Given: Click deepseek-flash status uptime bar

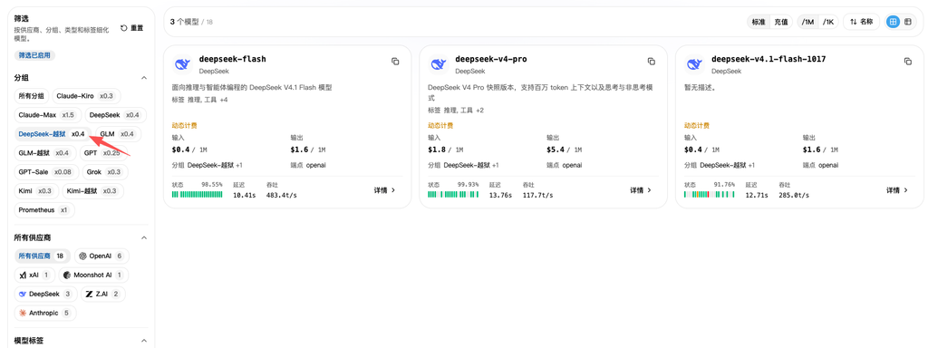Looking at the screenshot, I should coord(197,195).
